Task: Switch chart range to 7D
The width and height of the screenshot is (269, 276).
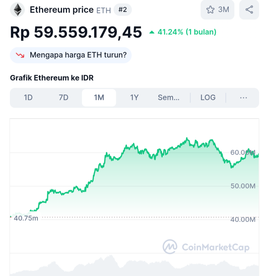Action: [64, 98]
